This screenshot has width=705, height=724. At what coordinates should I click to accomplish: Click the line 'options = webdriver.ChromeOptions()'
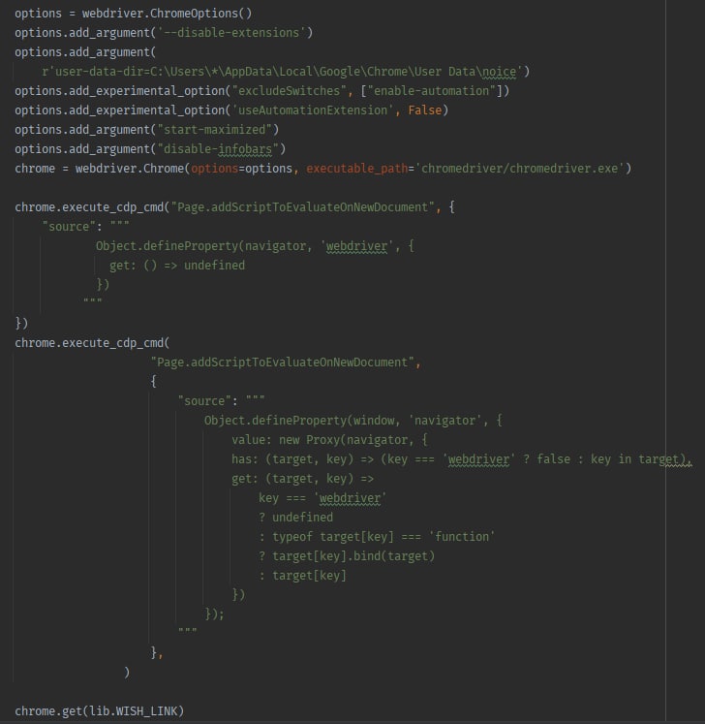[x=134, y=14]
